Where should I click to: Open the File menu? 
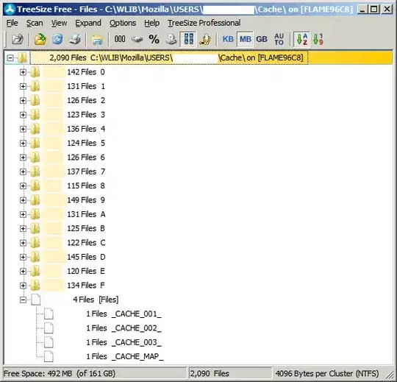12,23
